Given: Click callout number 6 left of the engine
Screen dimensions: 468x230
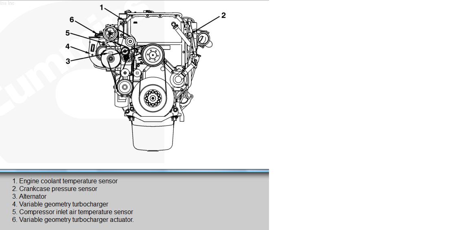Looking at the screenshot, I should click(x=72, y=20).
